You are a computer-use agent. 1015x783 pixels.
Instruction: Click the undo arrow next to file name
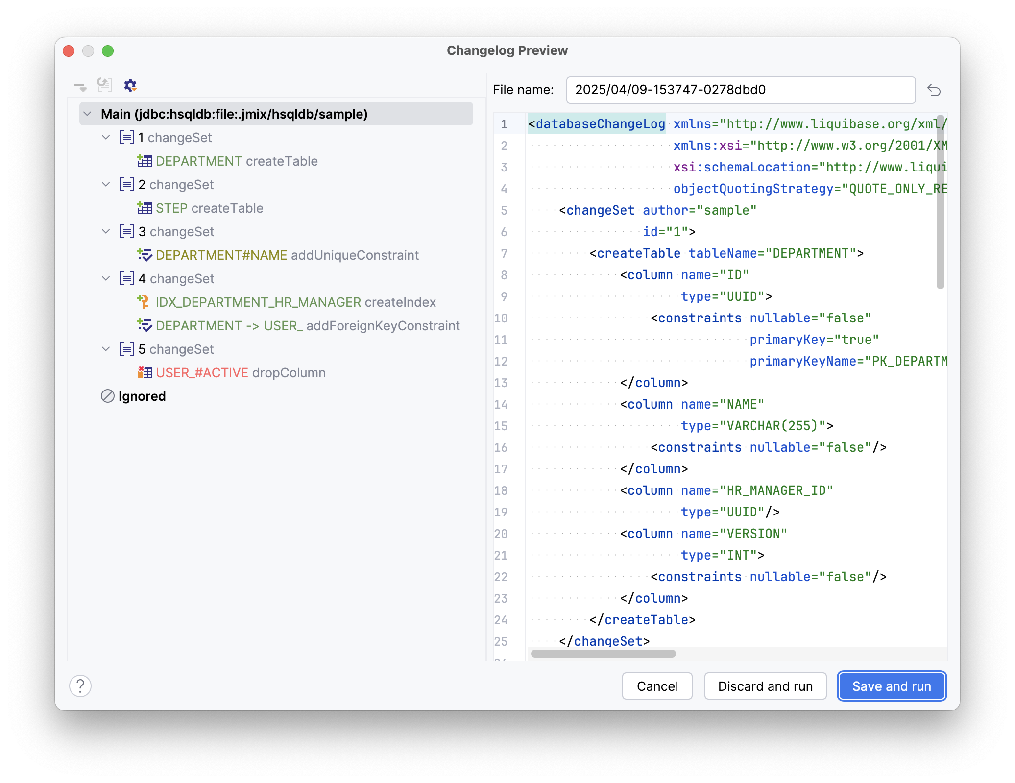[935, 91]
